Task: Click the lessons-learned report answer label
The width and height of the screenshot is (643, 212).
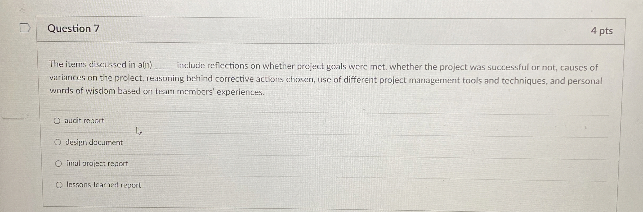Action: click(x=104, y=185)
